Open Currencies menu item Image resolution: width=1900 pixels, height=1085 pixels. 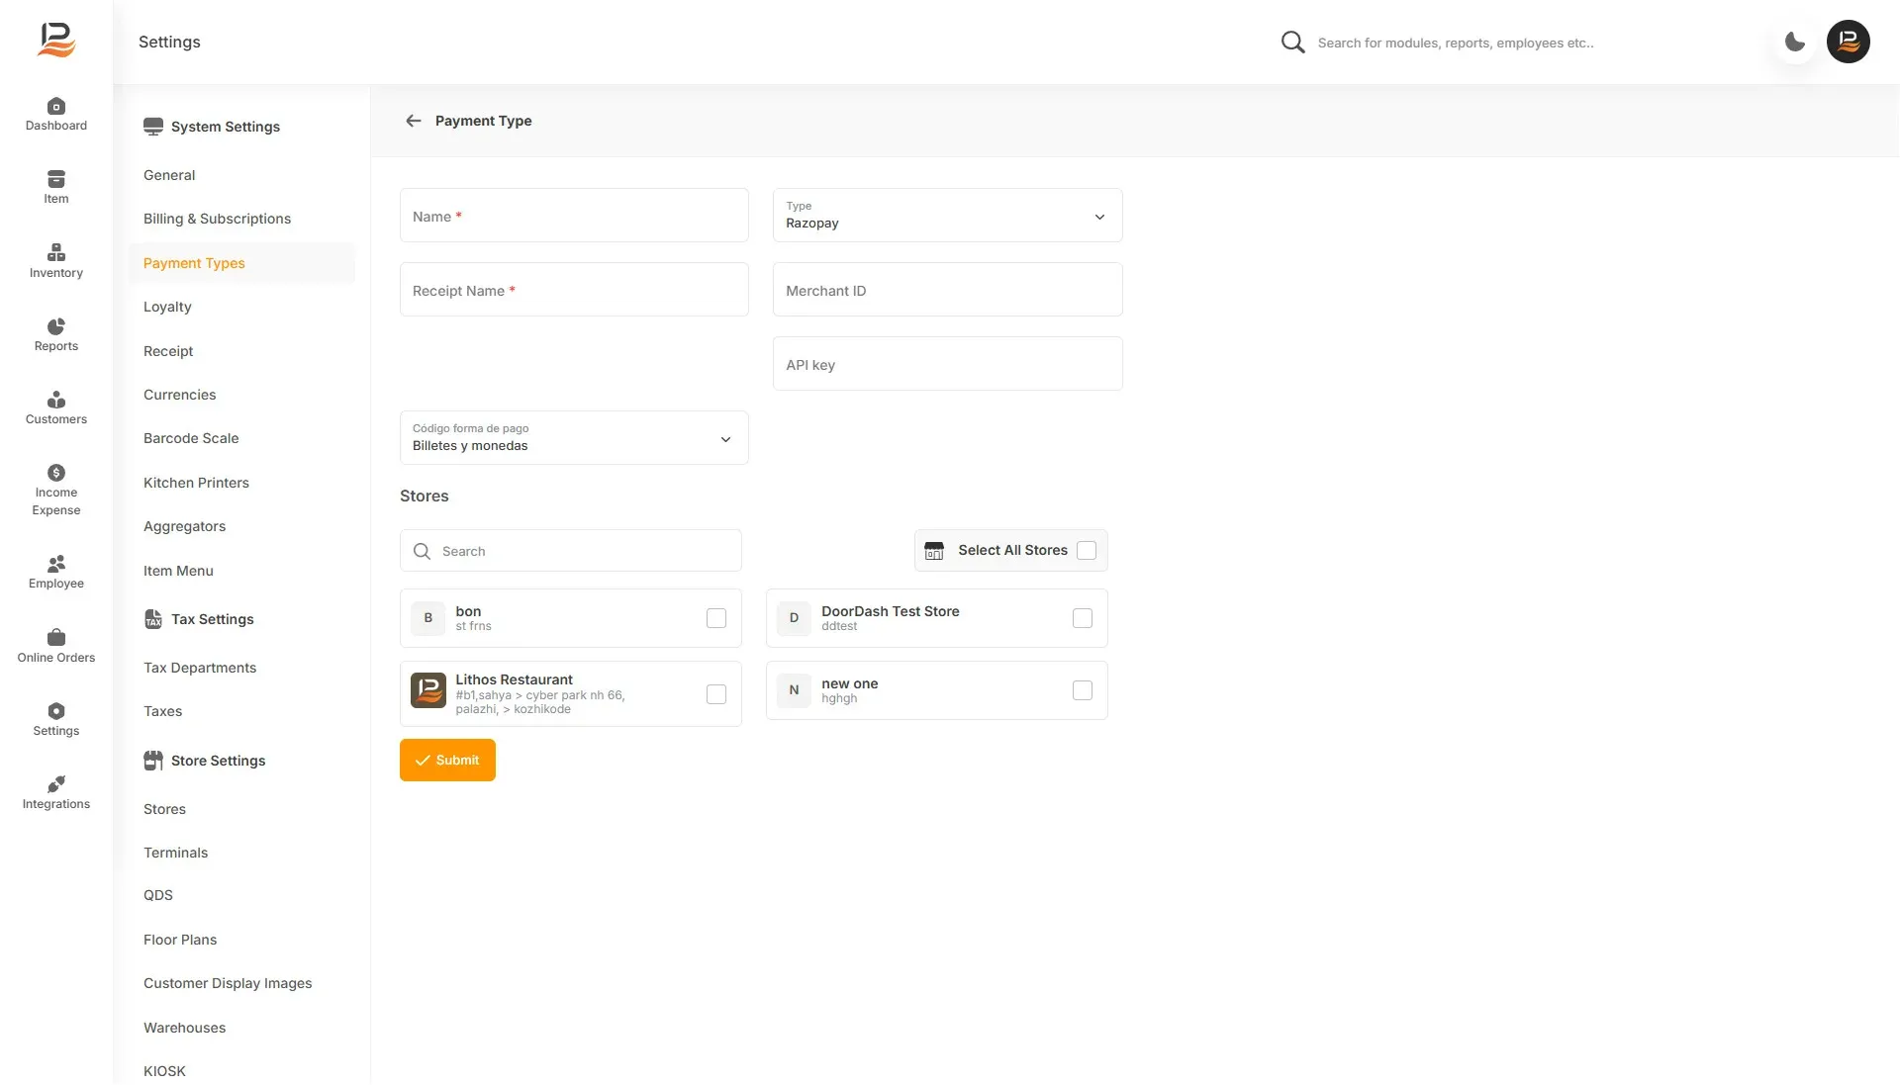point(179,395)
